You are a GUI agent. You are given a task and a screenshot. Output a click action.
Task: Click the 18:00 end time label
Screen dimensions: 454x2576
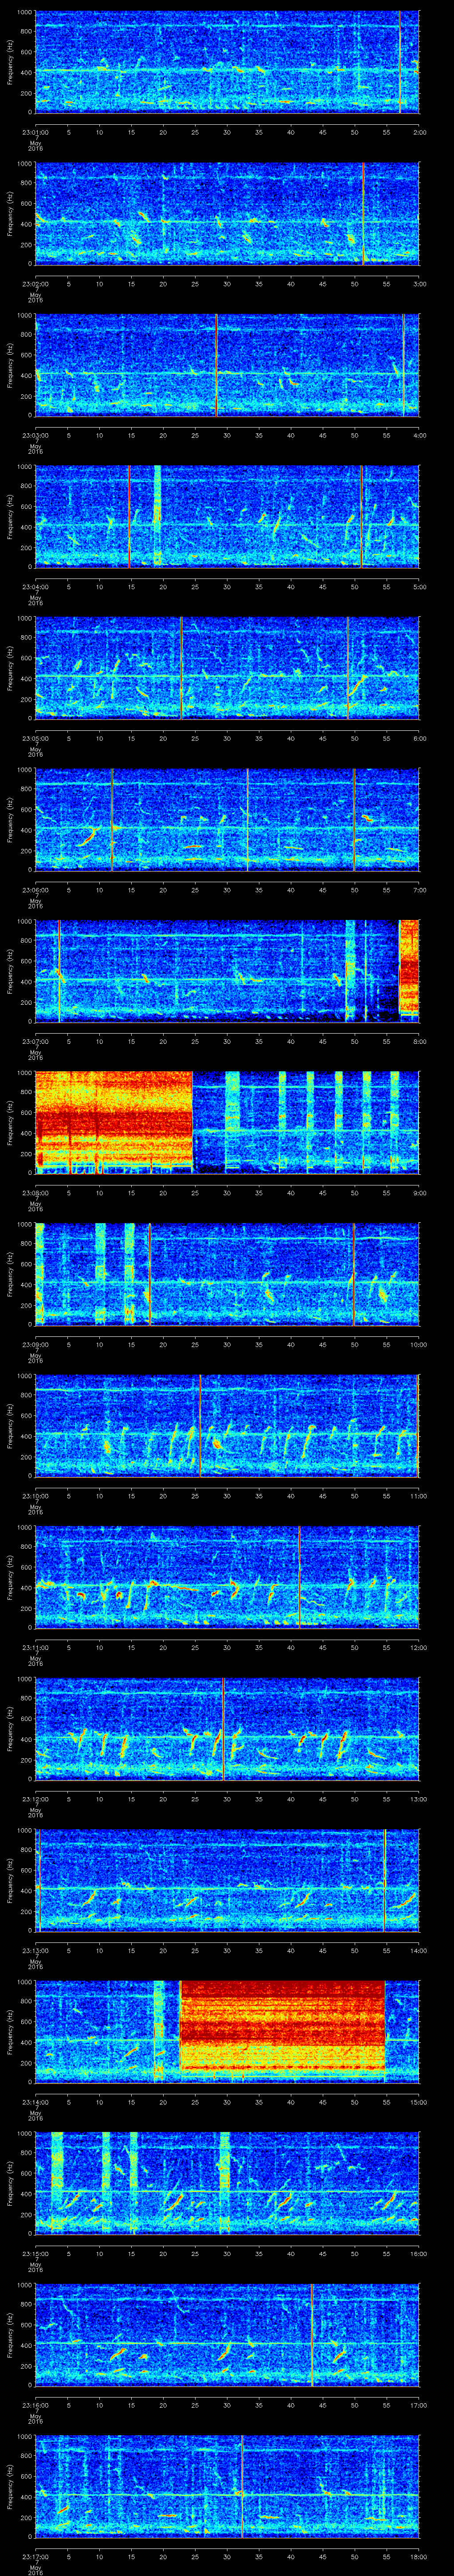tap(418, 2556)
